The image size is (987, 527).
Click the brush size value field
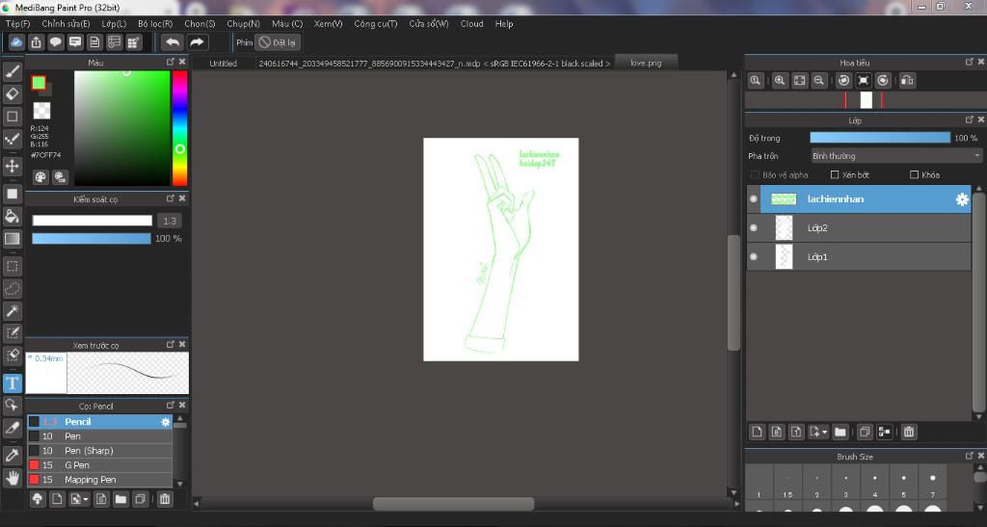click(x=170, y=221)
